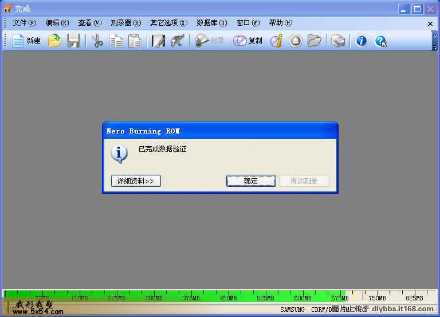Open the 帮助(H) menu

pyautogui.click(x=281, y=23)
